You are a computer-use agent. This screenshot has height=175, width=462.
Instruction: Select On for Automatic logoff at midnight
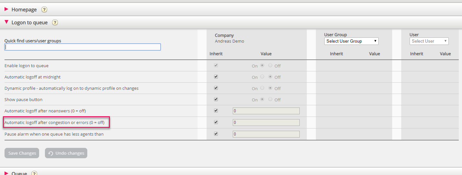coord(262,77)
